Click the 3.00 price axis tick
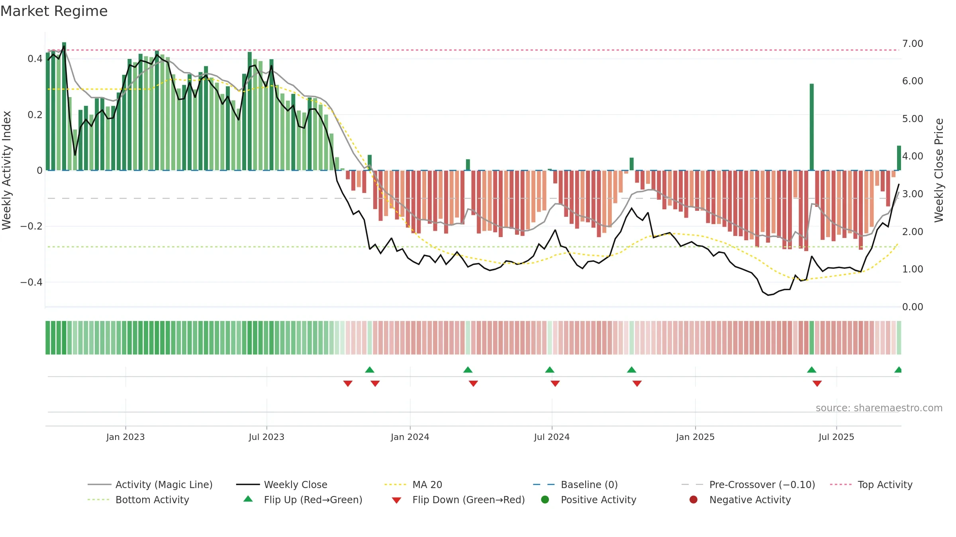 coord(913,194)
